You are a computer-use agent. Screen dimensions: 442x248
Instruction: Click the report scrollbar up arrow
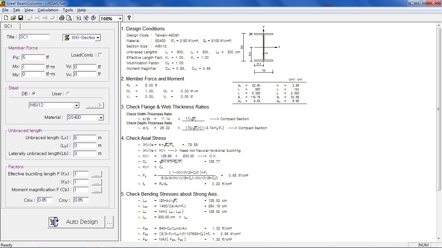[438, 25]
